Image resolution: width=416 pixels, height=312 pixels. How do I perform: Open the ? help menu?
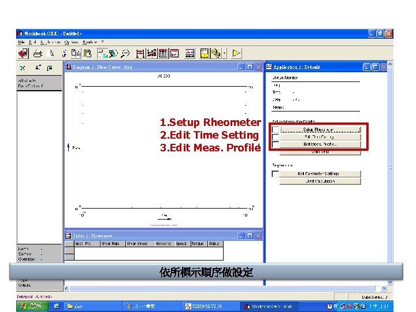pyautogui.click(x=102, y=42)
